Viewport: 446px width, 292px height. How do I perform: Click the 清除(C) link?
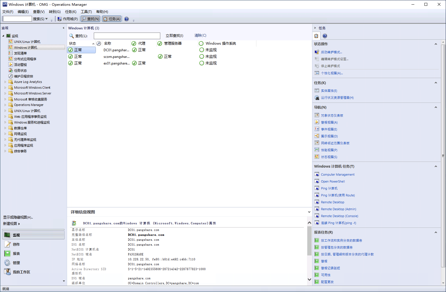point(201,35)
